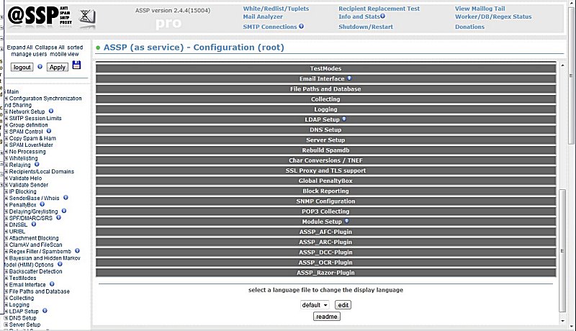Open the SSL Proxy and TLS support section
The height and width of the screenshot is (331, 576).
[325, 171]
